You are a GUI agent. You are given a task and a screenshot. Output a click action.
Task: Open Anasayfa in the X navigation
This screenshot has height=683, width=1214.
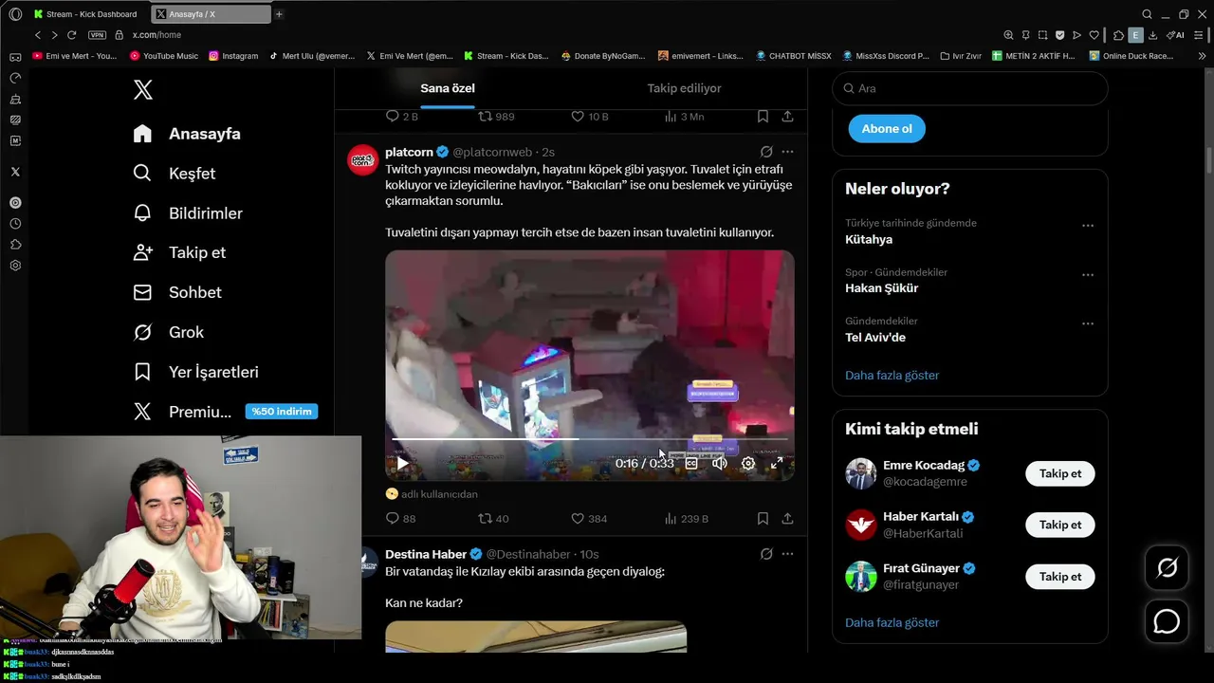187,134
